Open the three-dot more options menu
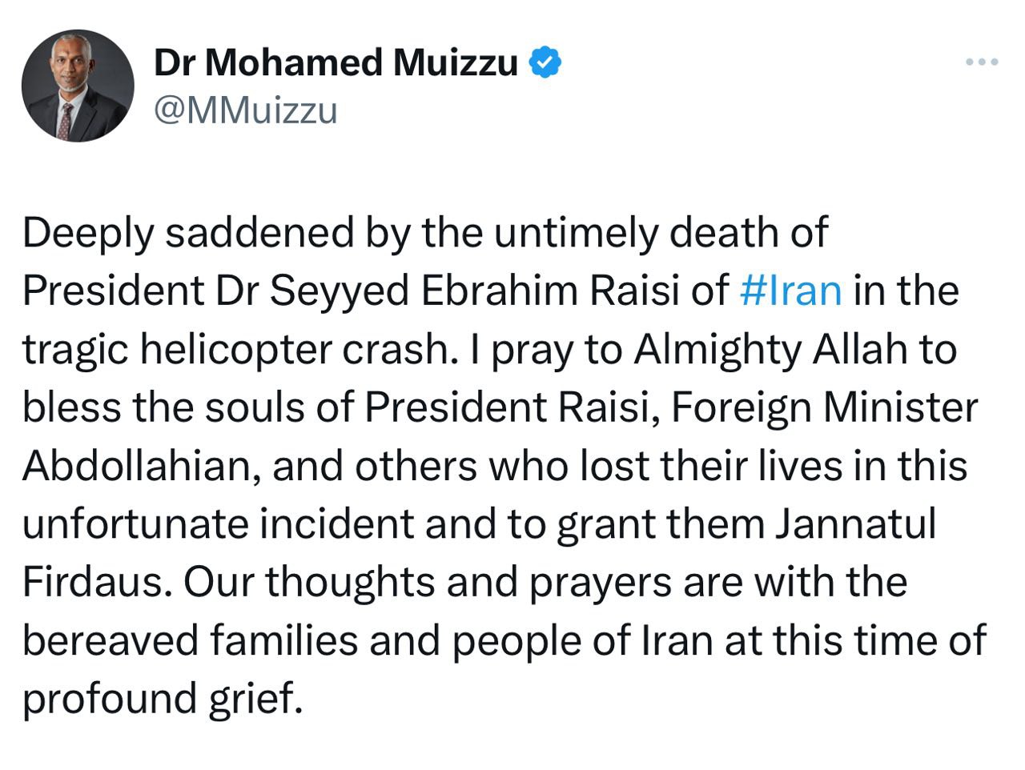This screenshot has width=1025, height=770. pos(982,62)
